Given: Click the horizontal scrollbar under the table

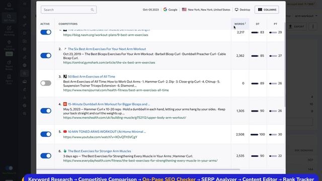Looking at the screenshot, I should (x=138, y=169).
